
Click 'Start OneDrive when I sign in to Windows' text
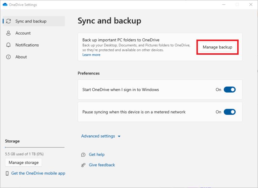pyautogui.click(x=121, y=90)
